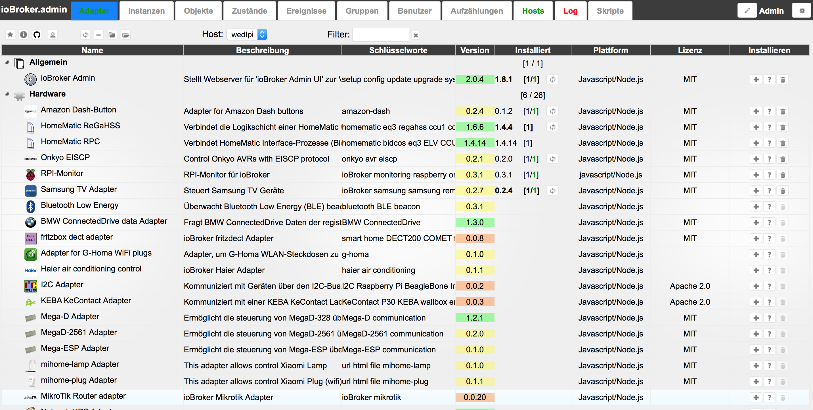Click the info icon in toolbar
This screenshot has width=813, height=410.
pyautogui.click(x=23, y=35)
